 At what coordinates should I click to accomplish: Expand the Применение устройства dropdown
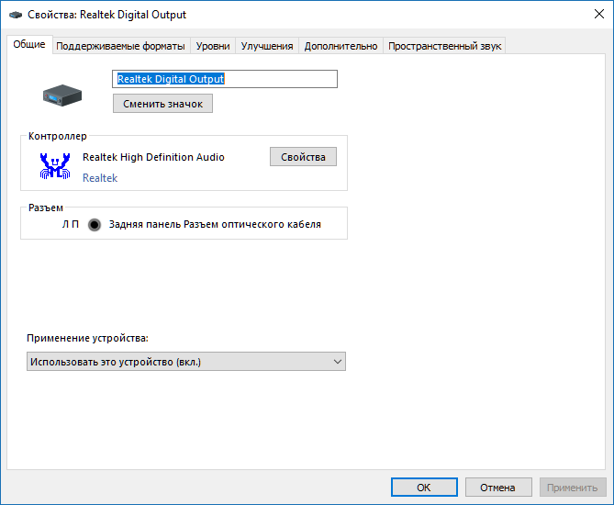(186, 362)
